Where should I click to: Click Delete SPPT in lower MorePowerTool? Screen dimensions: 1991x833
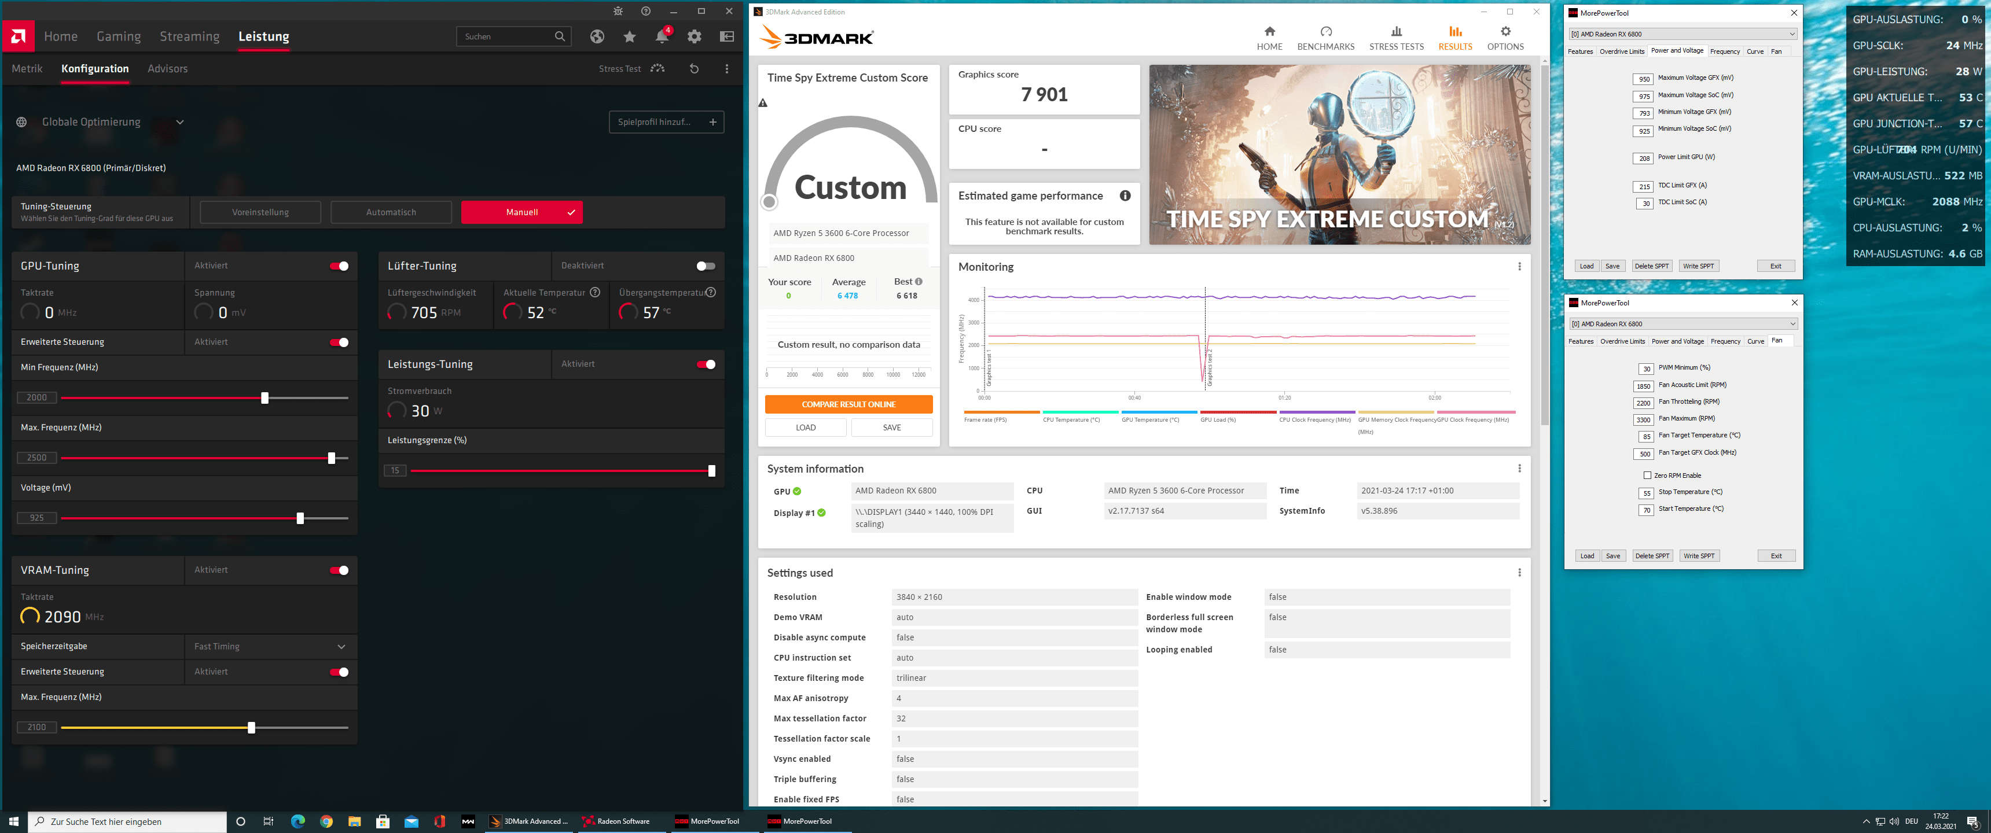[x=1652, y=555]
